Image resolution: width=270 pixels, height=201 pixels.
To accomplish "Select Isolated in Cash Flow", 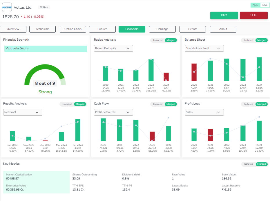I will pos(158,104).
